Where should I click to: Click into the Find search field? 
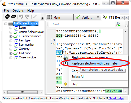(82, 24)
